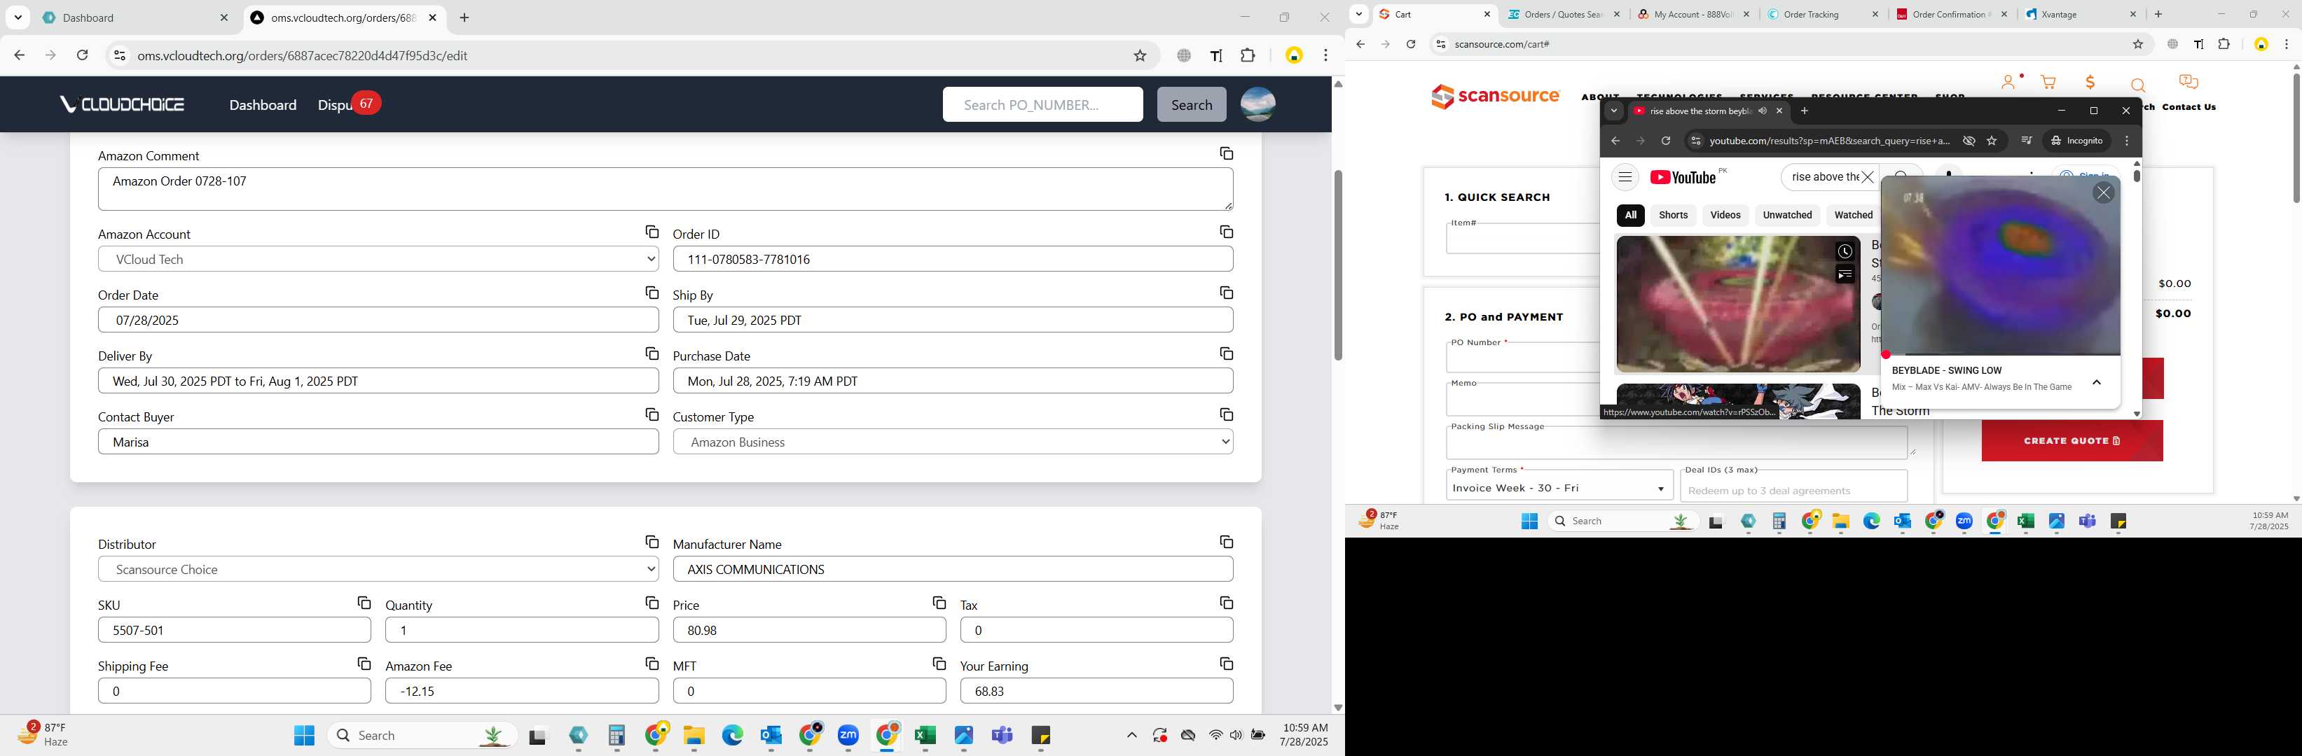2302x756 pixels.
Task: Copy the Amazon Comment field value
Action: click(1226, 153)
